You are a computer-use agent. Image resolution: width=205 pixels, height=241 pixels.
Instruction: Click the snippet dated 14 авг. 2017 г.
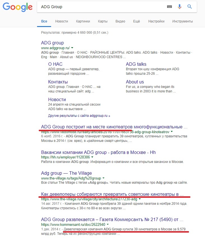pos(114,206)
